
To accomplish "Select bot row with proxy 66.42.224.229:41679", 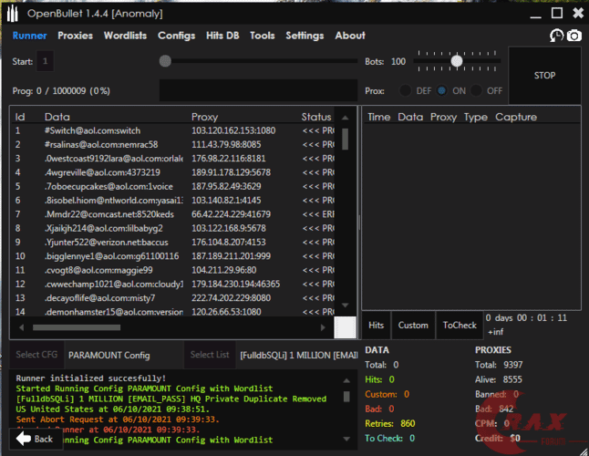I will point(174,214).
